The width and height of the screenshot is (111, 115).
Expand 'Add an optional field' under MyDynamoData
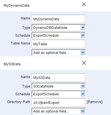[59, 52]
